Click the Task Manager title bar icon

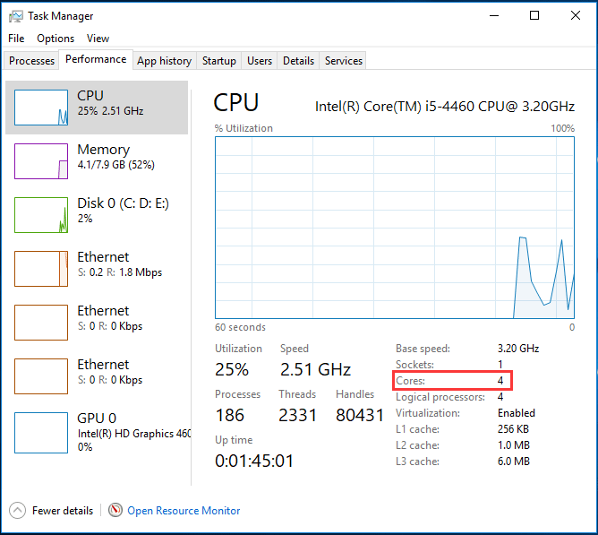16,16
